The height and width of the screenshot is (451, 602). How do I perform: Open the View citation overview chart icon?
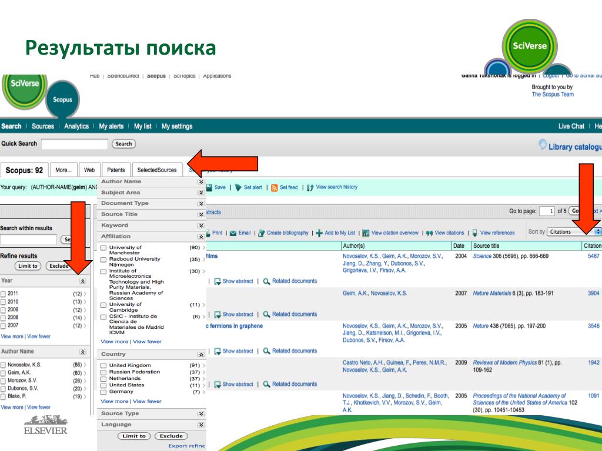366,233
